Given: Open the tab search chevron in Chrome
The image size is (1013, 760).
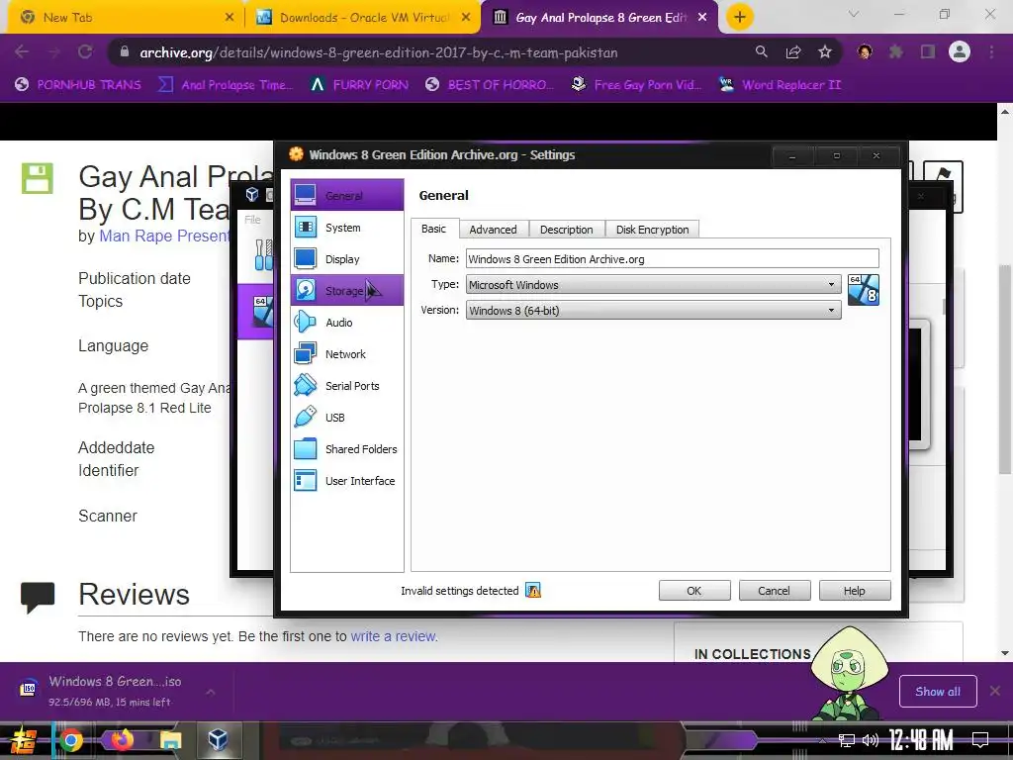Looking at the screenshot, I should point(854,14).
